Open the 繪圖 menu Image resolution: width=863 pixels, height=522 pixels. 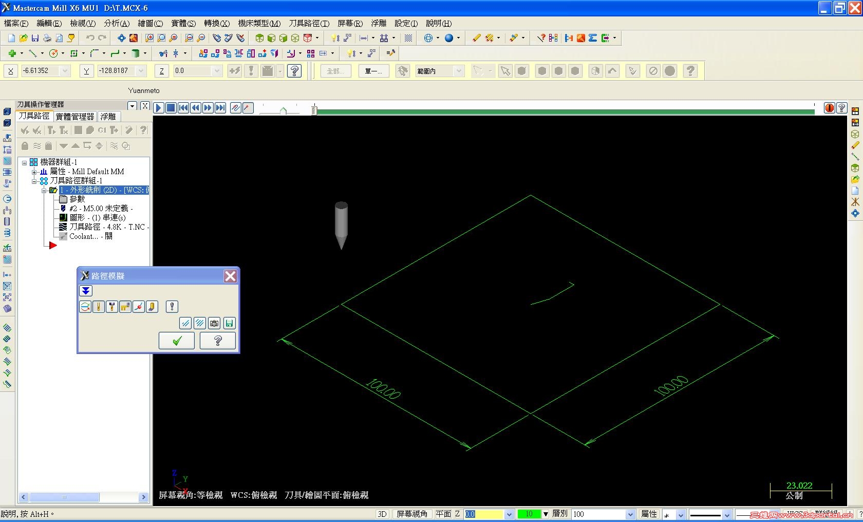[150, 24]
